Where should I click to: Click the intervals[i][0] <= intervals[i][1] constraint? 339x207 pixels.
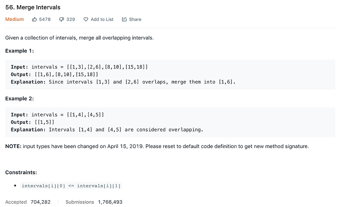[x=71, y=186]
